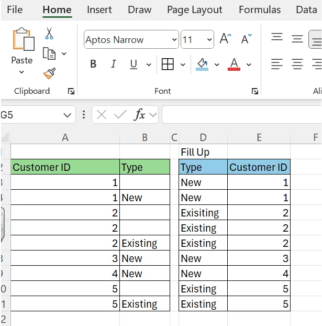
Task: Open Clipboard dialog launcher arrow
Action: (x=71, y=91)
